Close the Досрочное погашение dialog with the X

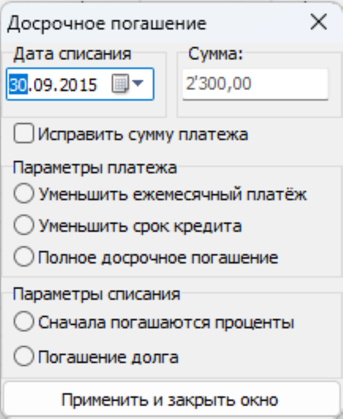(319, 22)
